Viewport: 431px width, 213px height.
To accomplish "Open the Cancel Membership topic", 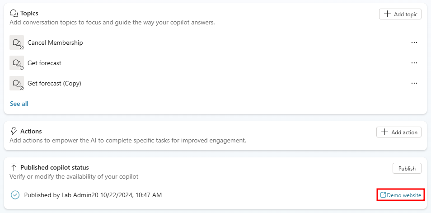I will click(55, 43).
